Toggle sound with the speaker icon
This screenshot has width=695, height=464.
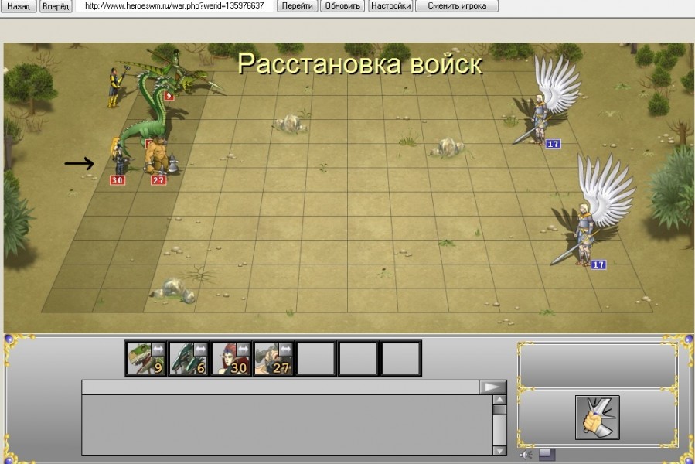pyautogui.click(x=526, y=455)
